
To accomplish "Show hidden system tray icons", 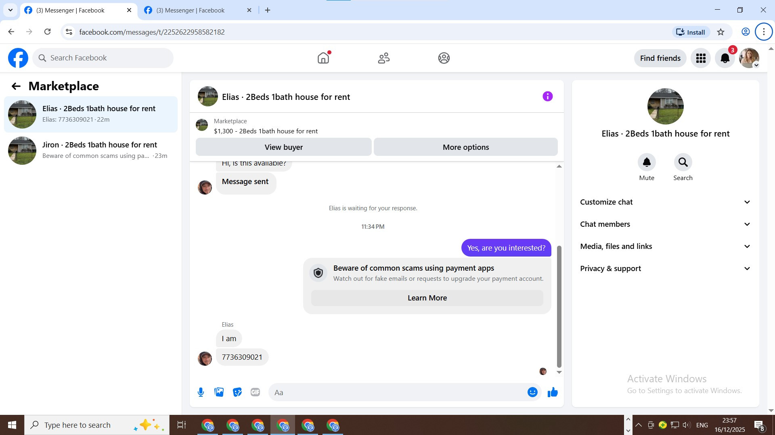I will click(638, 425).
